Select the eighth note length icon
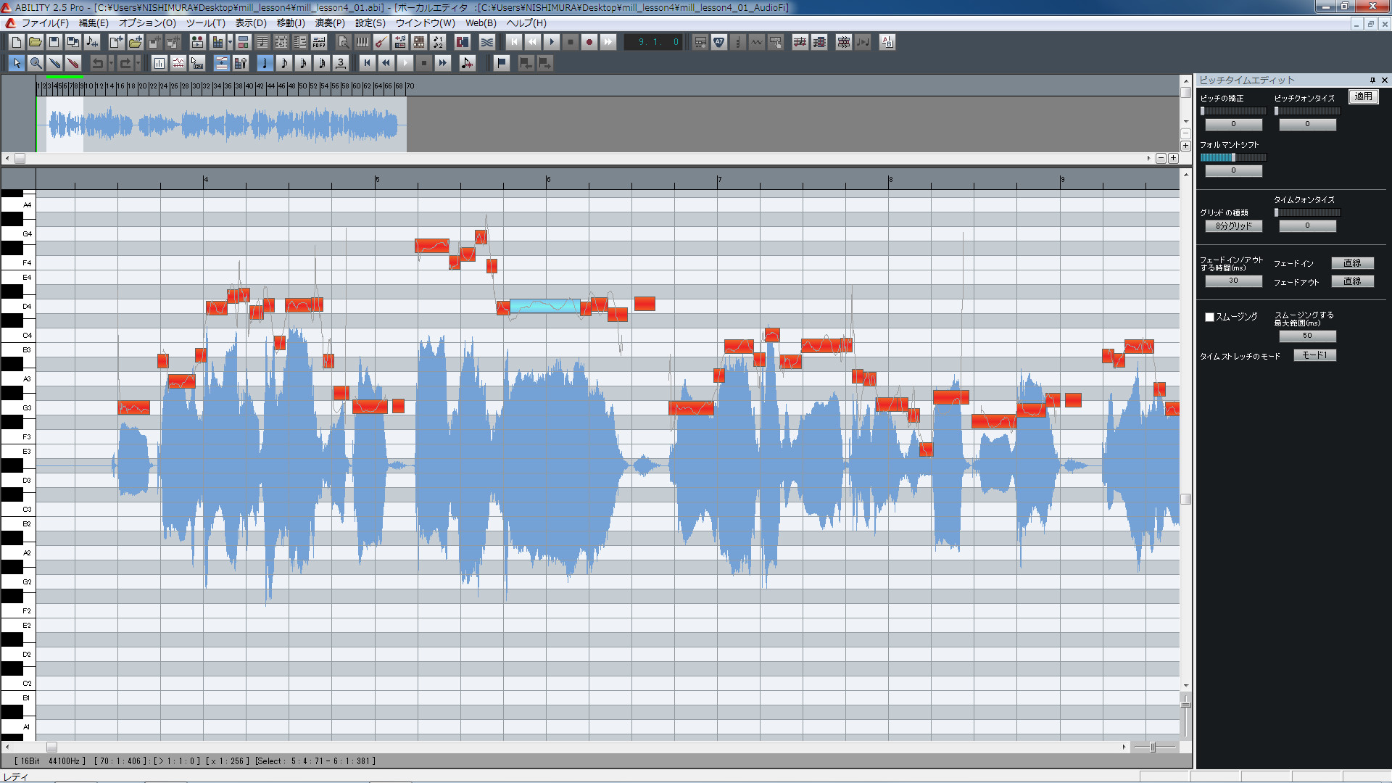This screenshot has width=1392, height=783. pos(284,63)
